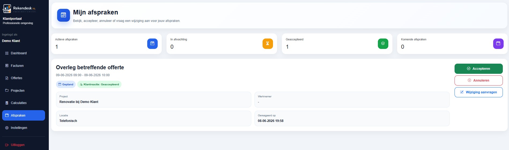The height and width of the screenshot is (150, 509).
Task: Click the timestamp '08-06-2026 19:58'
Action: coord(271,121)
